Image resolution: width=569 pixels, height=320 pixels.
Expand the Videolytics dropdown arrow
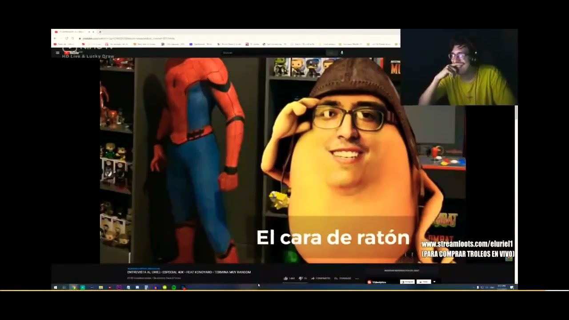tap(434, 282)
